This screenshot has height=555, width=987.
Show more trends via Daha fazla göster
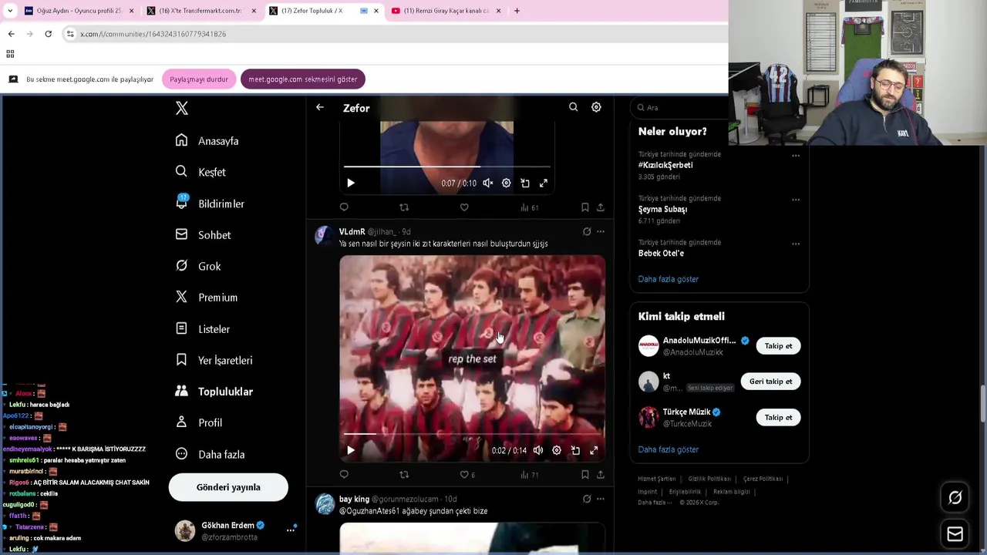(x=669, y=279)
